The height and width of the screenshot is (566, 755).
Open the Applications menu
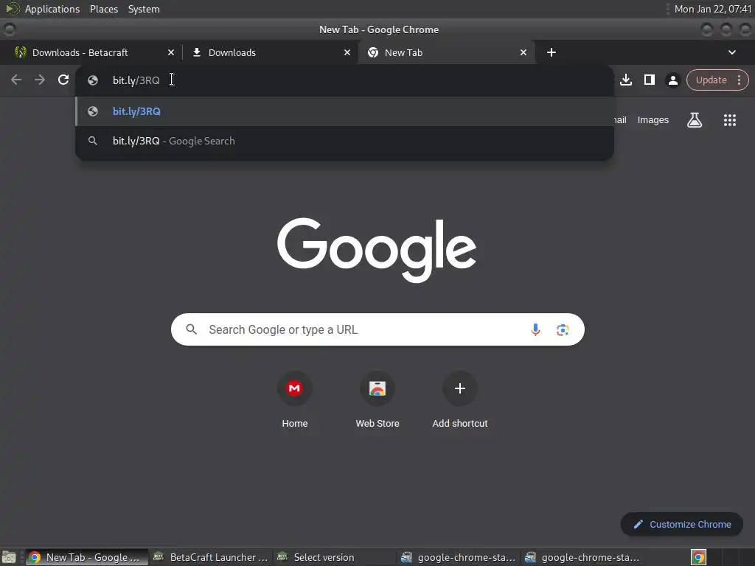tap(52, 9)
